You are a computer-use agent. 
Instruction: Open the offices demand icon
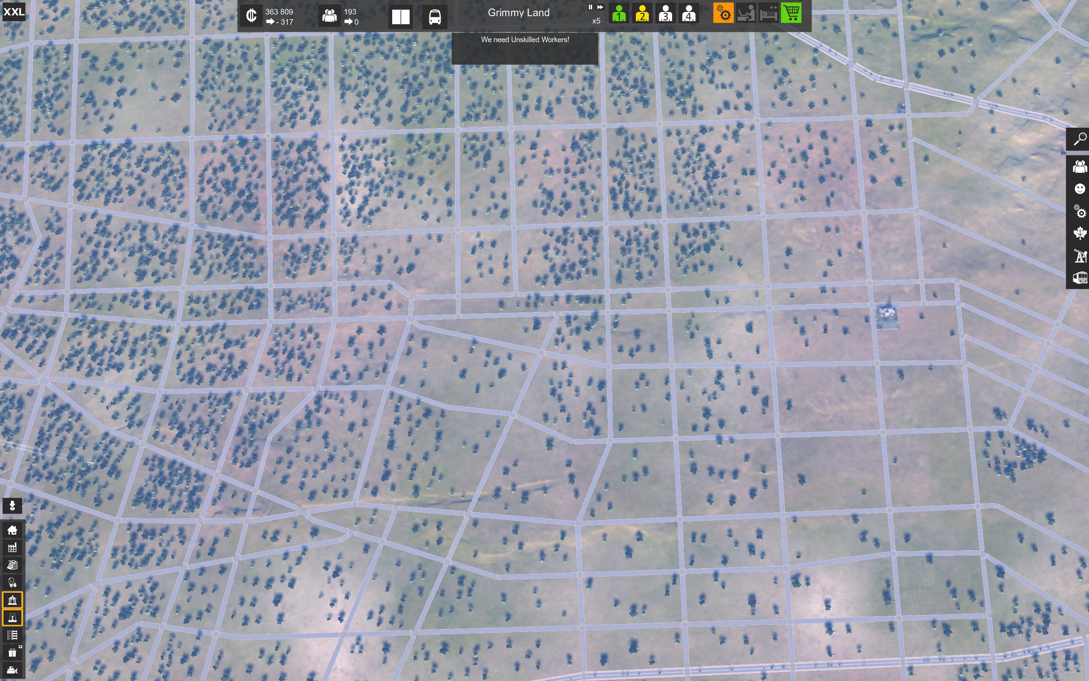click(746, 13)
